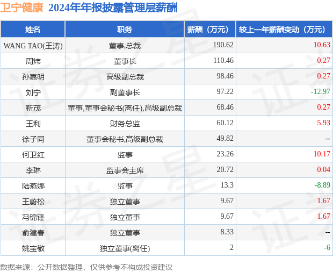Screen dimensions: 333x272
Task: Select the name 徐子同
Action: pos(33,139)
